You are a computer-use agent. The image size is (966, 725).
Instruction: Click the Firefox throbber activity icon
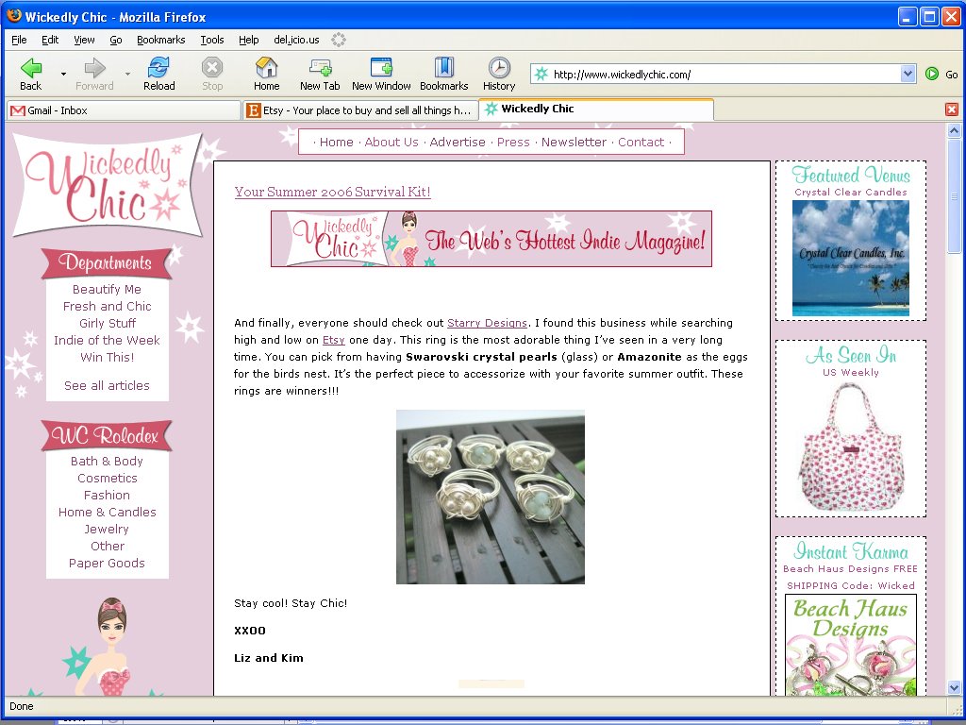pos(339,40)
